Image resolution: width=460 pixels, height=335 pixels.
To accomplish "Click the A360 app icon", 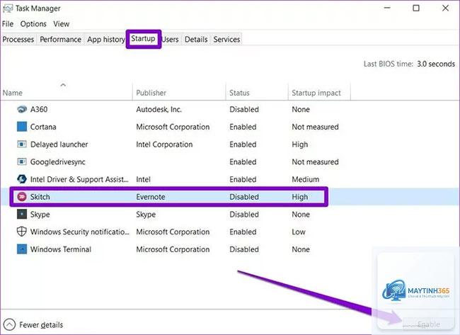I will pyautogui.click(x=22, y=109).
